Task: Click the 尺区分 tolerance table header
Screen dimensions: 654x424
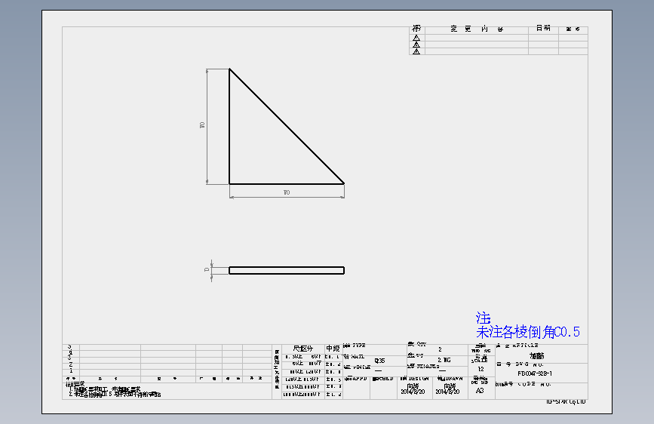Action: point(302,349)
